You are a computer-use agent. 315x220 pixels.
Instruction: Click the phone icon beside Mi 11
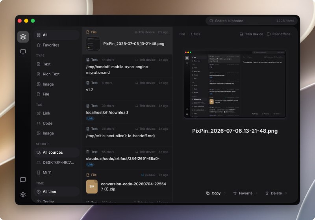click(x=39, y=173)
